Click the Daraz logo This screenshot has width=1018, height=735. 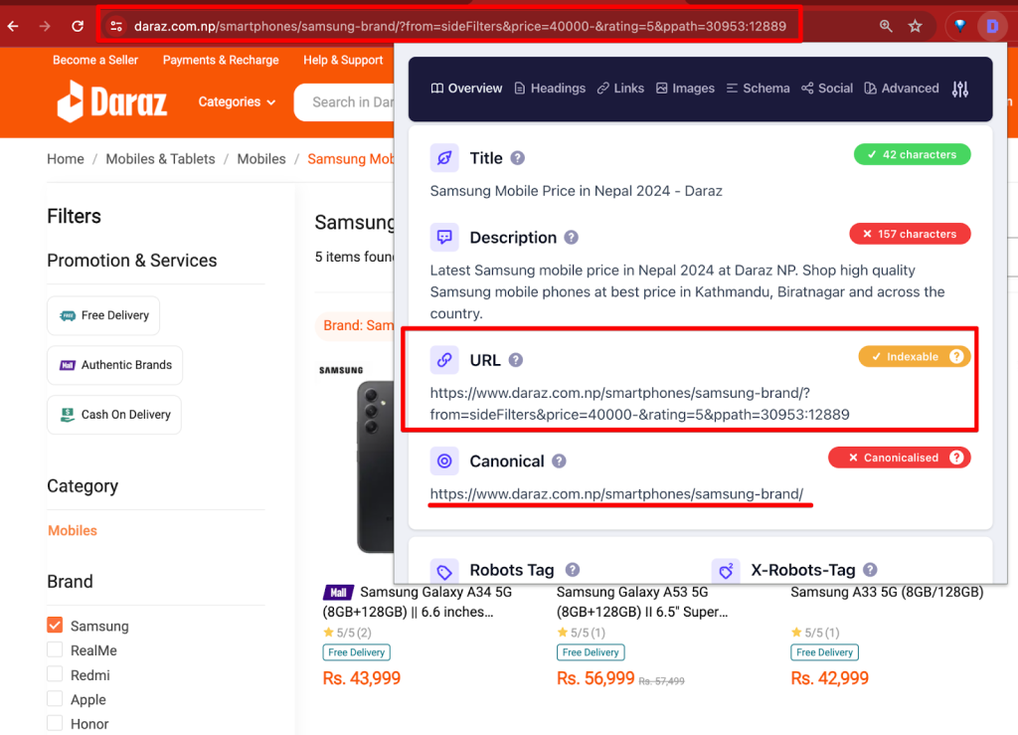[x=112, y=101]
